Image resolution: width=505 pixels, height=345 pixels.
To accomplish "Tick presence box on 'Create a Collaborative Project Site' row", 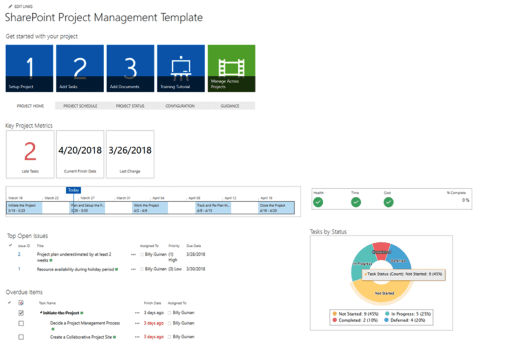I will click(169, 337).
